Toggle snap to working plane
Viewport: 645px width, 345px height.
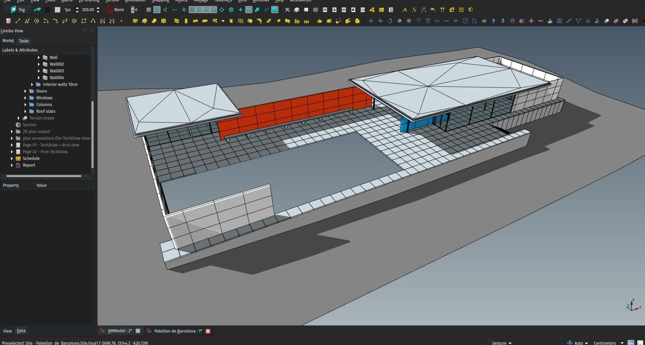[275, 10]
